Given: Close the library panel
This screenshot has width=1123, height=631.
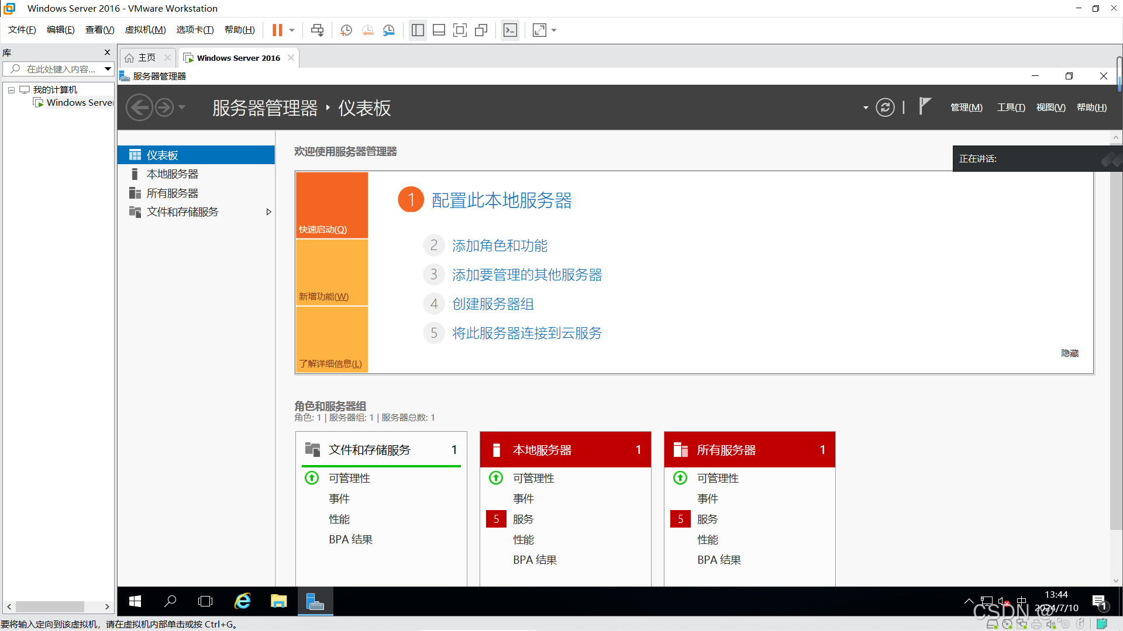Looking at the screenshot, I should (107, 52).
